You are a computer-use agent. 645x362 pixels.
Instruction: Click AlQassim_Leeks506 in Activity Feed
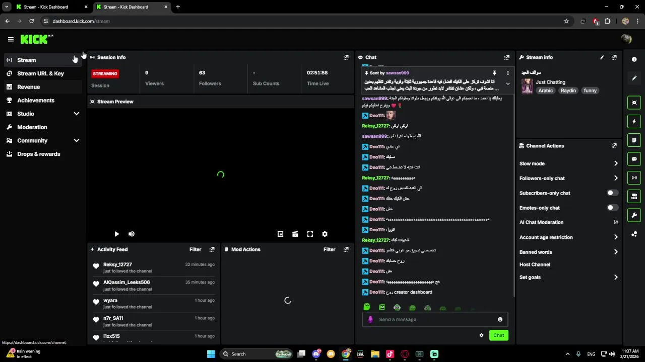[x=126, y=282]
